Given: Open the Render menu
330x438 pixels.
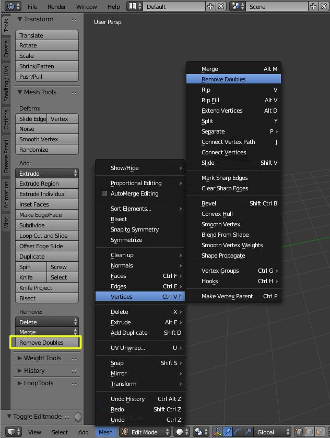Looking at the screenshot, I should (x=57, y=6).
